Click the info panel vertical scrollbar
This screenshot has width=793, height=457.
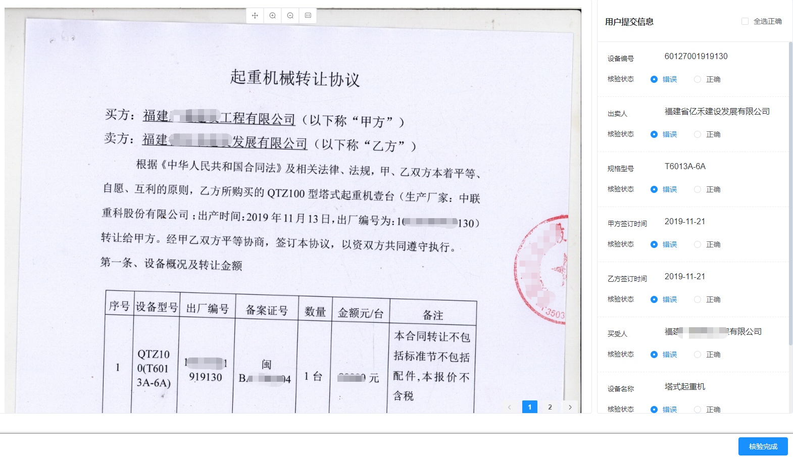tap(790, 194)
